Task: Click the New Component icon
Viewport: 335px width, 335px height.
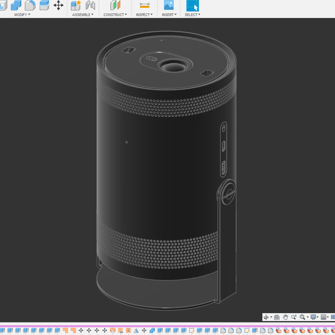Action: pyautogui.click(x=76, y=5)
